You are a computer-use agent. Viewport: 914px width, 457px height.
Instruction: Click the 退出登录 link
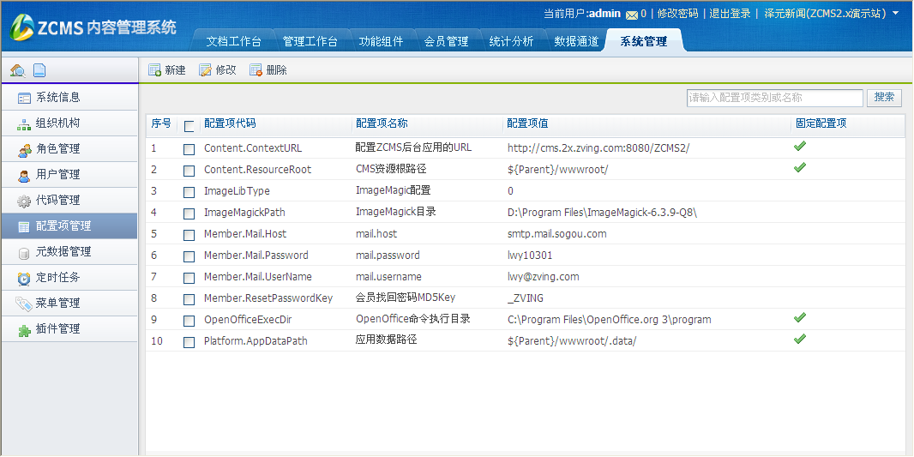click(x=730, y=14)
